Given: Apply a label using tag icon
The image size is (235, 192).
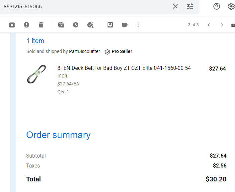Looking at the screenshot, I should tap(125, 25).
